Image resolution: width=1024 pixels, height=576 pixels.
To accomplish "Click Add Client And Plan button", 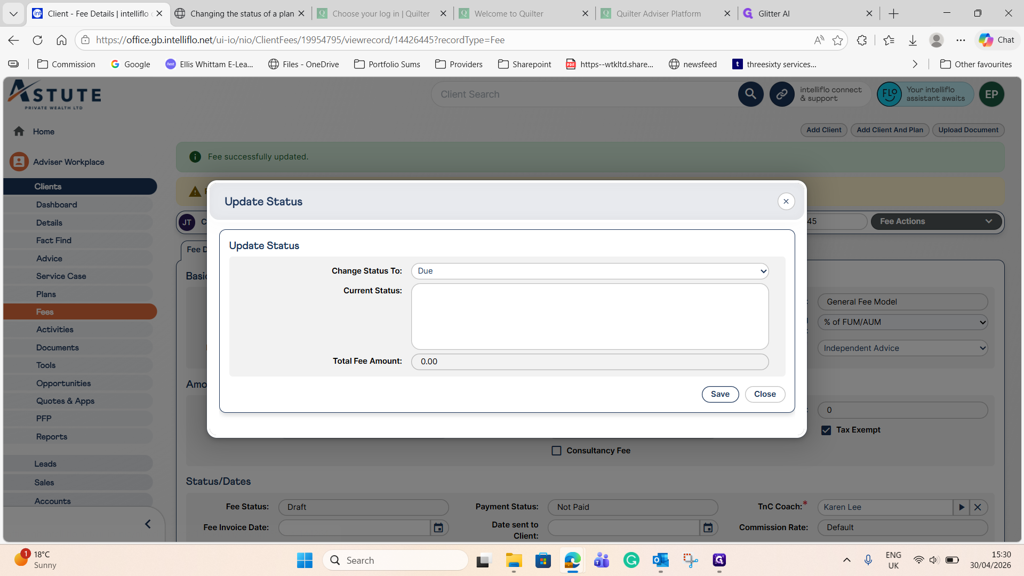I will 890,130.
